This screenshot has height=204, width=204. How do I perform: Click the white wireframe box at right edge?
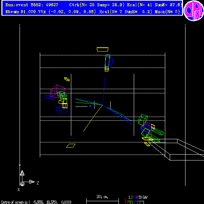tap(176, 150)
